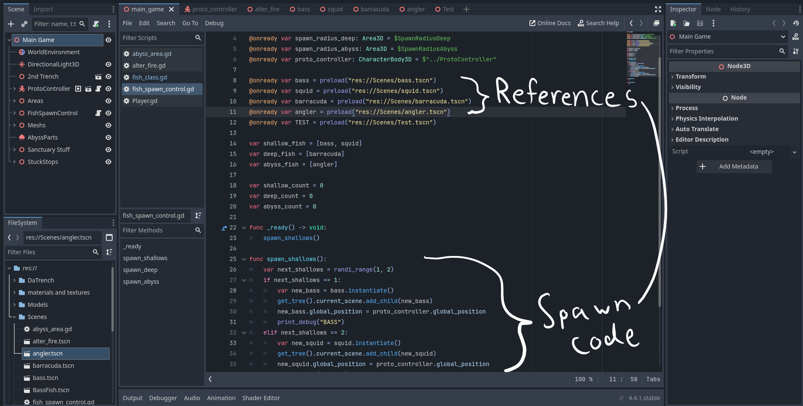Open the script icon on FishSpawnControl node
Image resolution: width=803 pixels, height=406 pixels.
pos(98,113)
